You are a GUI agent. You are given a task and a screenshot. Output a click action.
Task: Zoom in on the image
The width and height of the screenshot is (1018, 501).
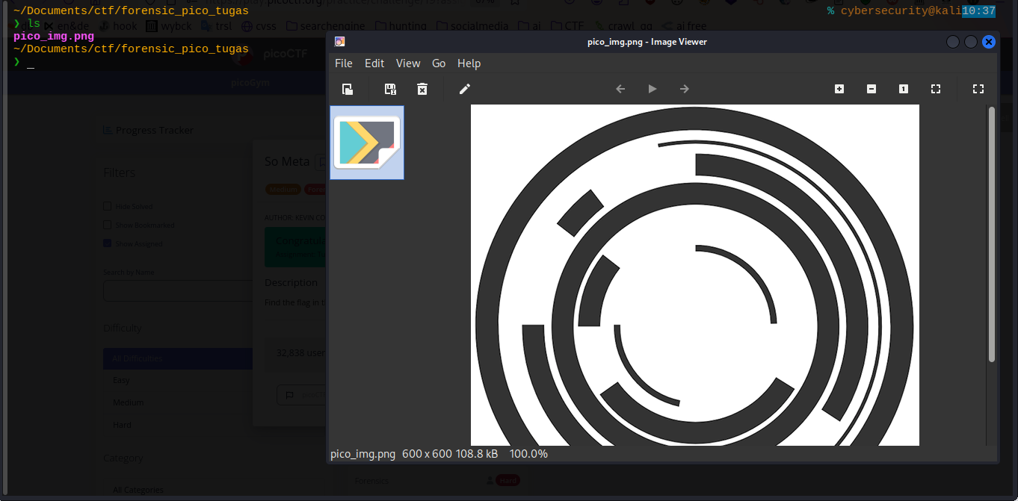pos(839,89)
